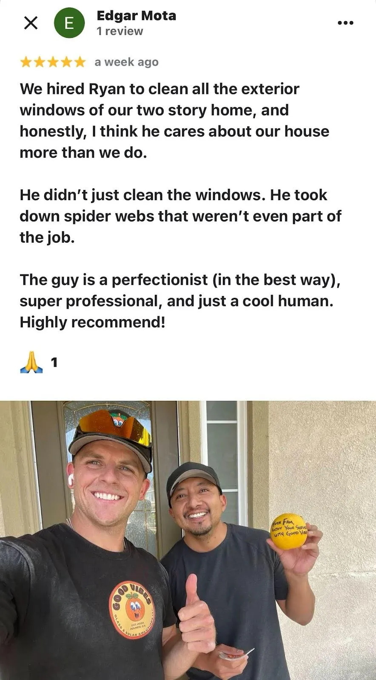This screenshot has width=376, height=680.
Task: Click the middle gold rating star
Action: tap(53, 62)
